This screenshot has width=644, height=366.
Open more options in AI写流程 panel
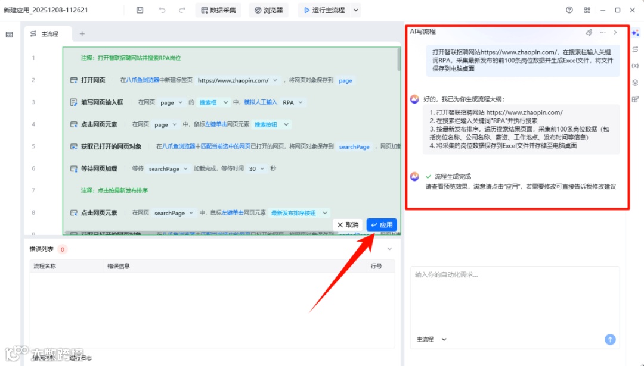602,32
